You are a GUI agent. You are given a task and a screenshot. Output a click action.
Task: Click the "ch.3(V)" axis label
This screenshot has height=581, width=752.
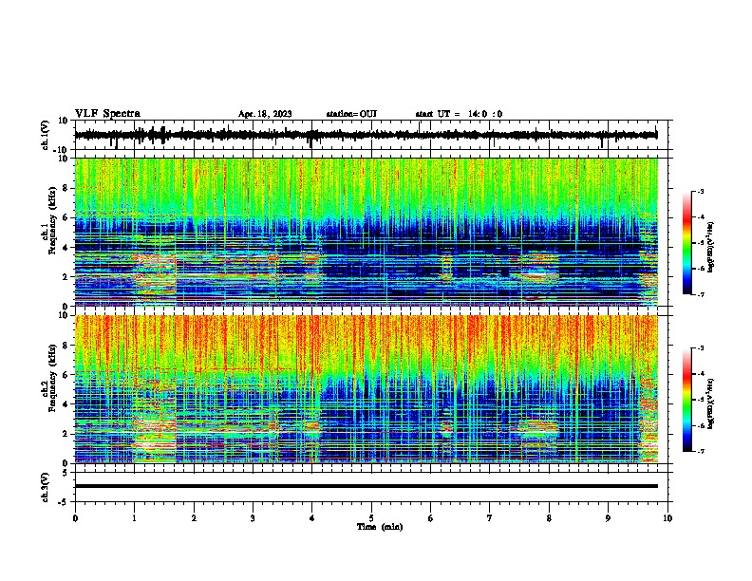pos(46,487)
